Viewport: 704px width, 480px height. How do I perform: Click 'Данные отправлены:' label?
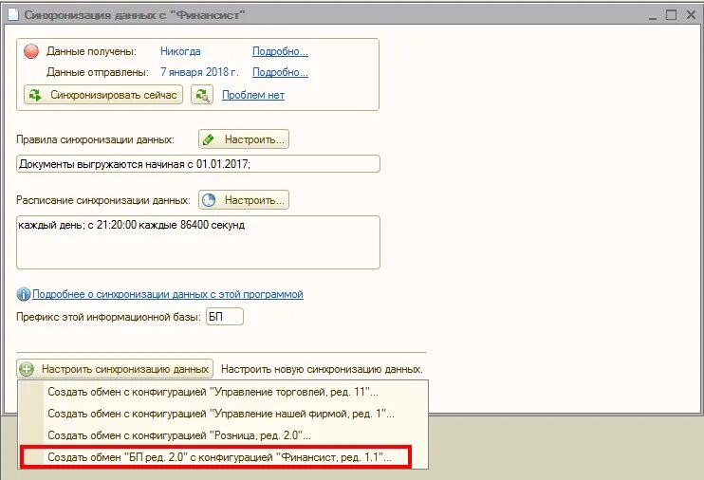pos(98,72)
